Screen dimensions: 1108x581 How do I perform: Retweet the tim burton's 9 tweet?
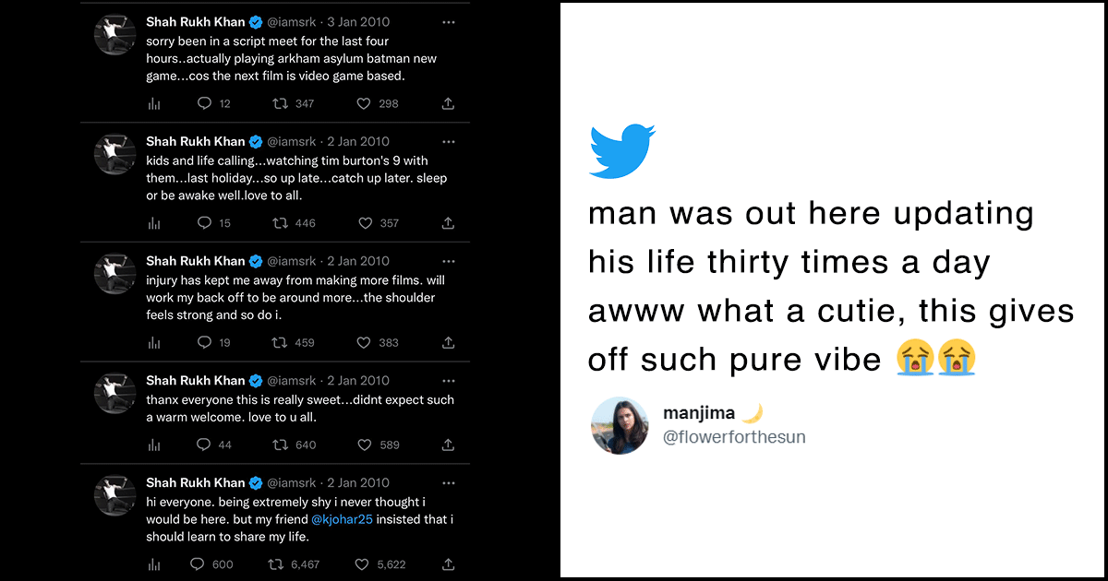pos(280,223)
